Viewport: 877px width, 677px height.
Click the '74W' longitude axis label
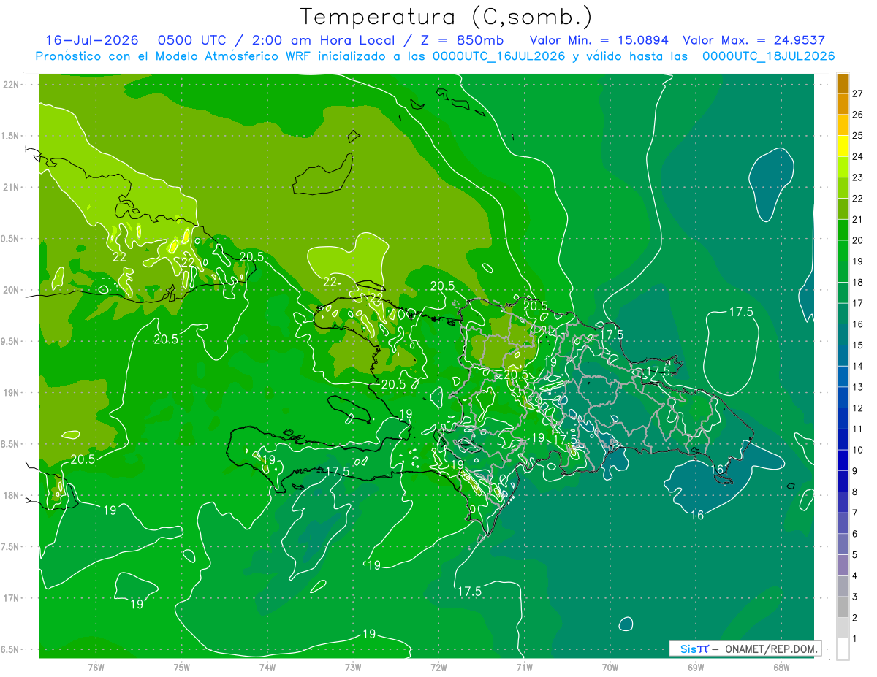267,668
